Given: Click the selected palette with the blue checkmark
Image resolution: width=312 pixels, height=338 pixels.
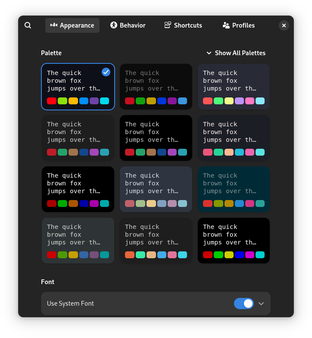Looking at the screenshot, I should coord(78,87).
